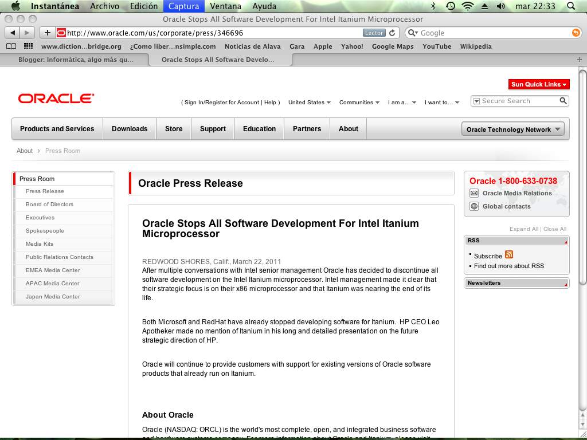Open the Store nav item
Screen dimensions: 587x440
point(174,129)
